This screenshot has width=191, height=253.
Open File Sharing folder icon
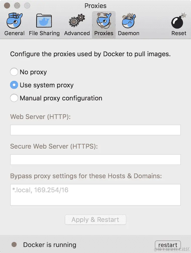[x=44, y=21]
